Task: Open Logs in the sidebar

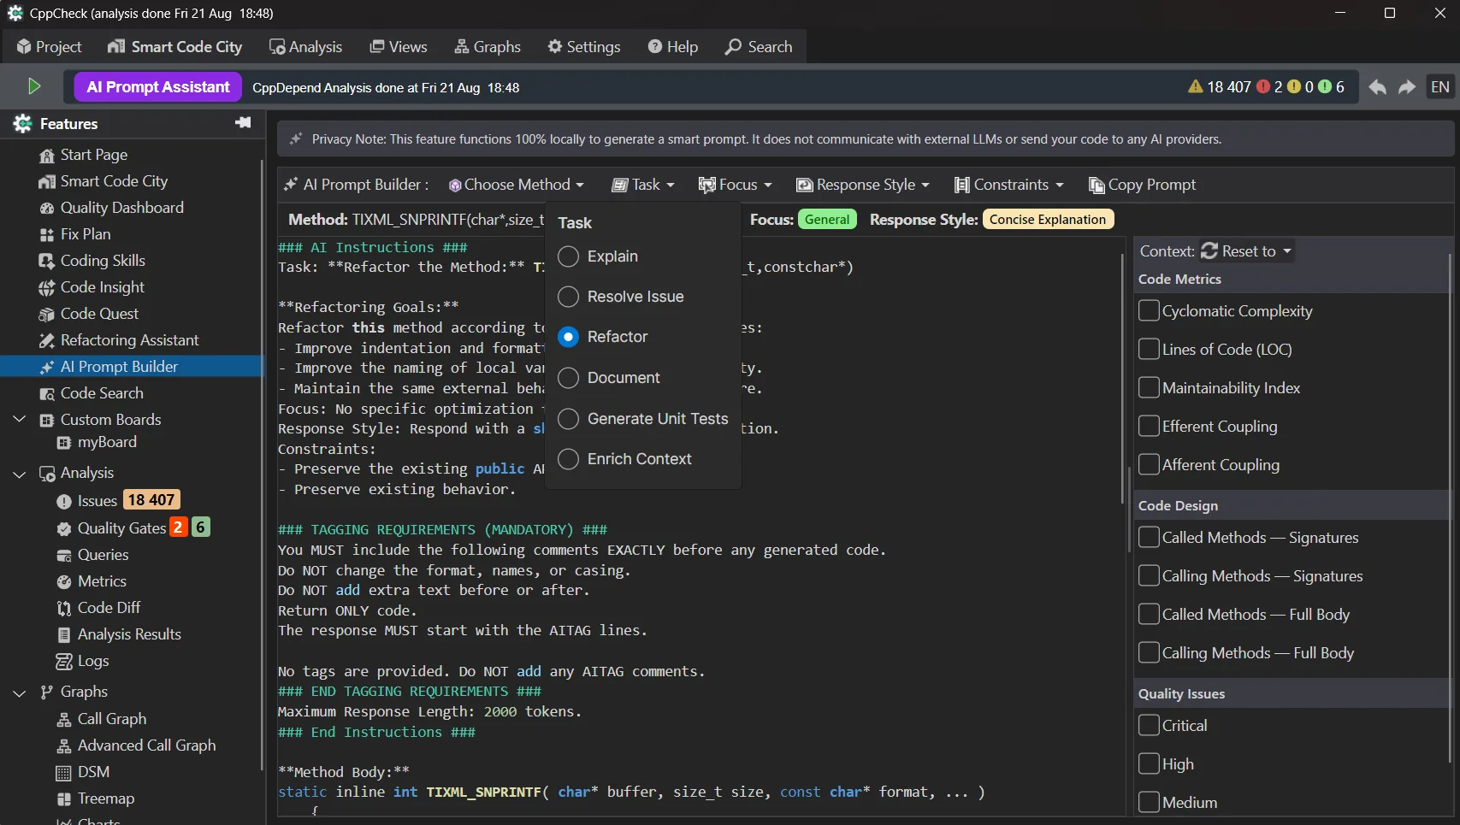Action: click(x=82, y=661)
